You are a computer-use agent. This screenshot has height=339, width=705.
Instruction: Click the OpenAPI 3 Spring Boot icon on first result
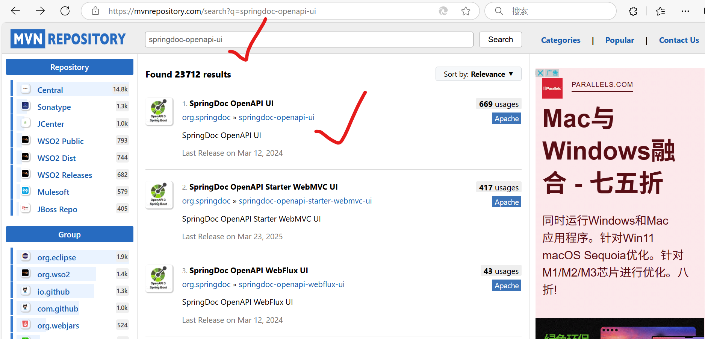pyautogui.click(x=159, y=111)
